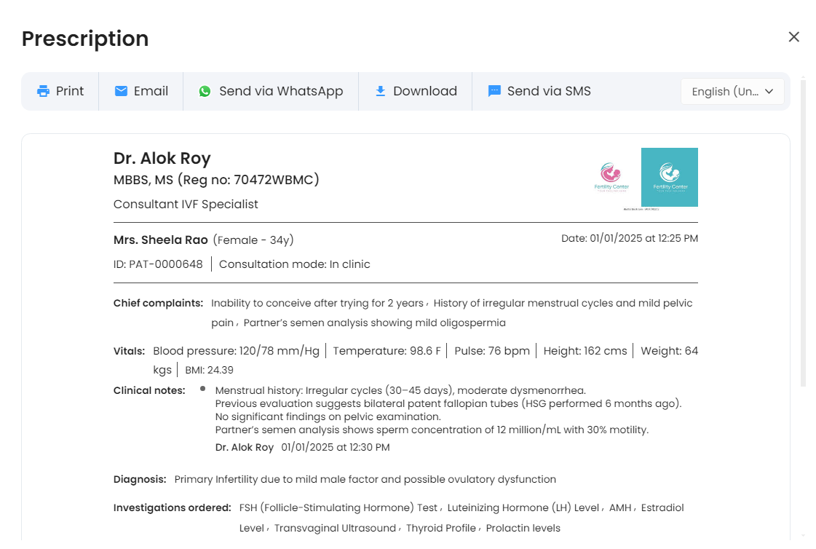The height and width of the screenshot is (549, 816).
Task: Click the chevron arrow on language selector
Action: pos(769,92)
